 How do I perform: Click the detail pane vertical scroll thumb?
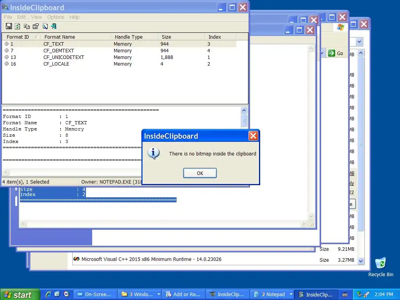[244, 120]
